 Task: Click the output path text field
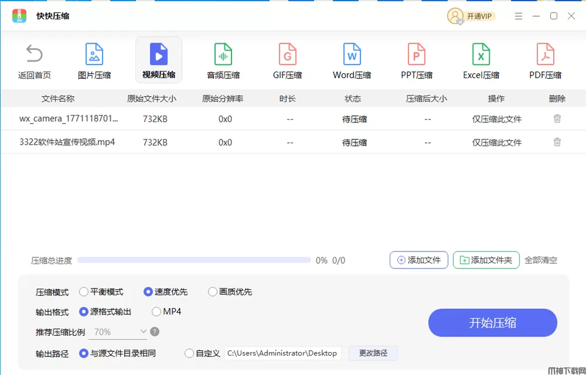(x=282, y=353)
